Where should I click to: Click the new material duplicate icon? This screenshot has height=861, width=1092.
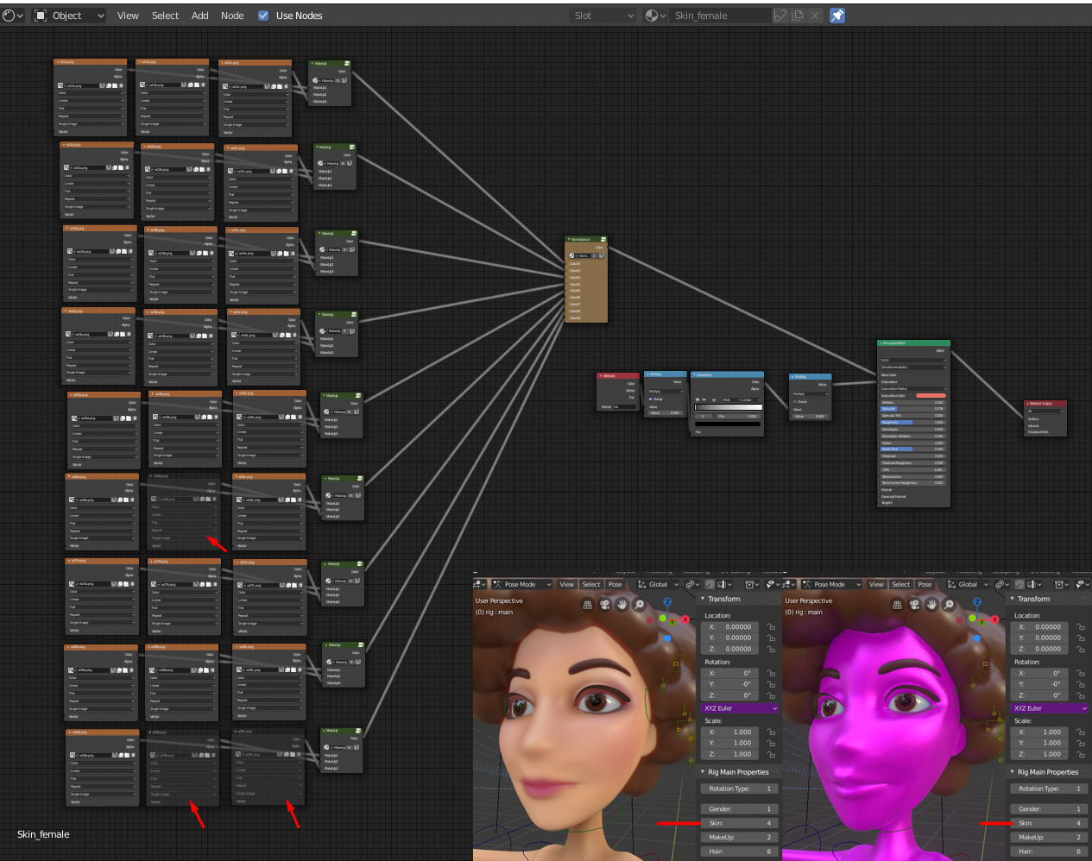pos(798,16)
